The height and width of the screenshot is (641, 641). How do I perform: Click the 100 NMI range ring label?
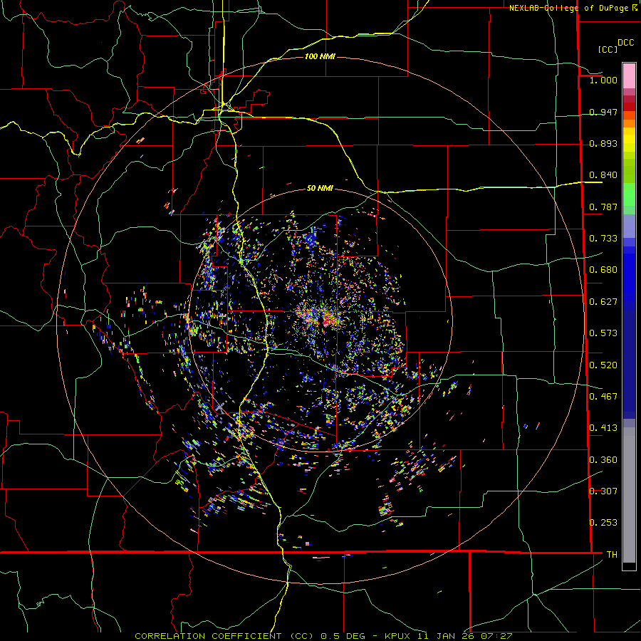click(320, 56)
